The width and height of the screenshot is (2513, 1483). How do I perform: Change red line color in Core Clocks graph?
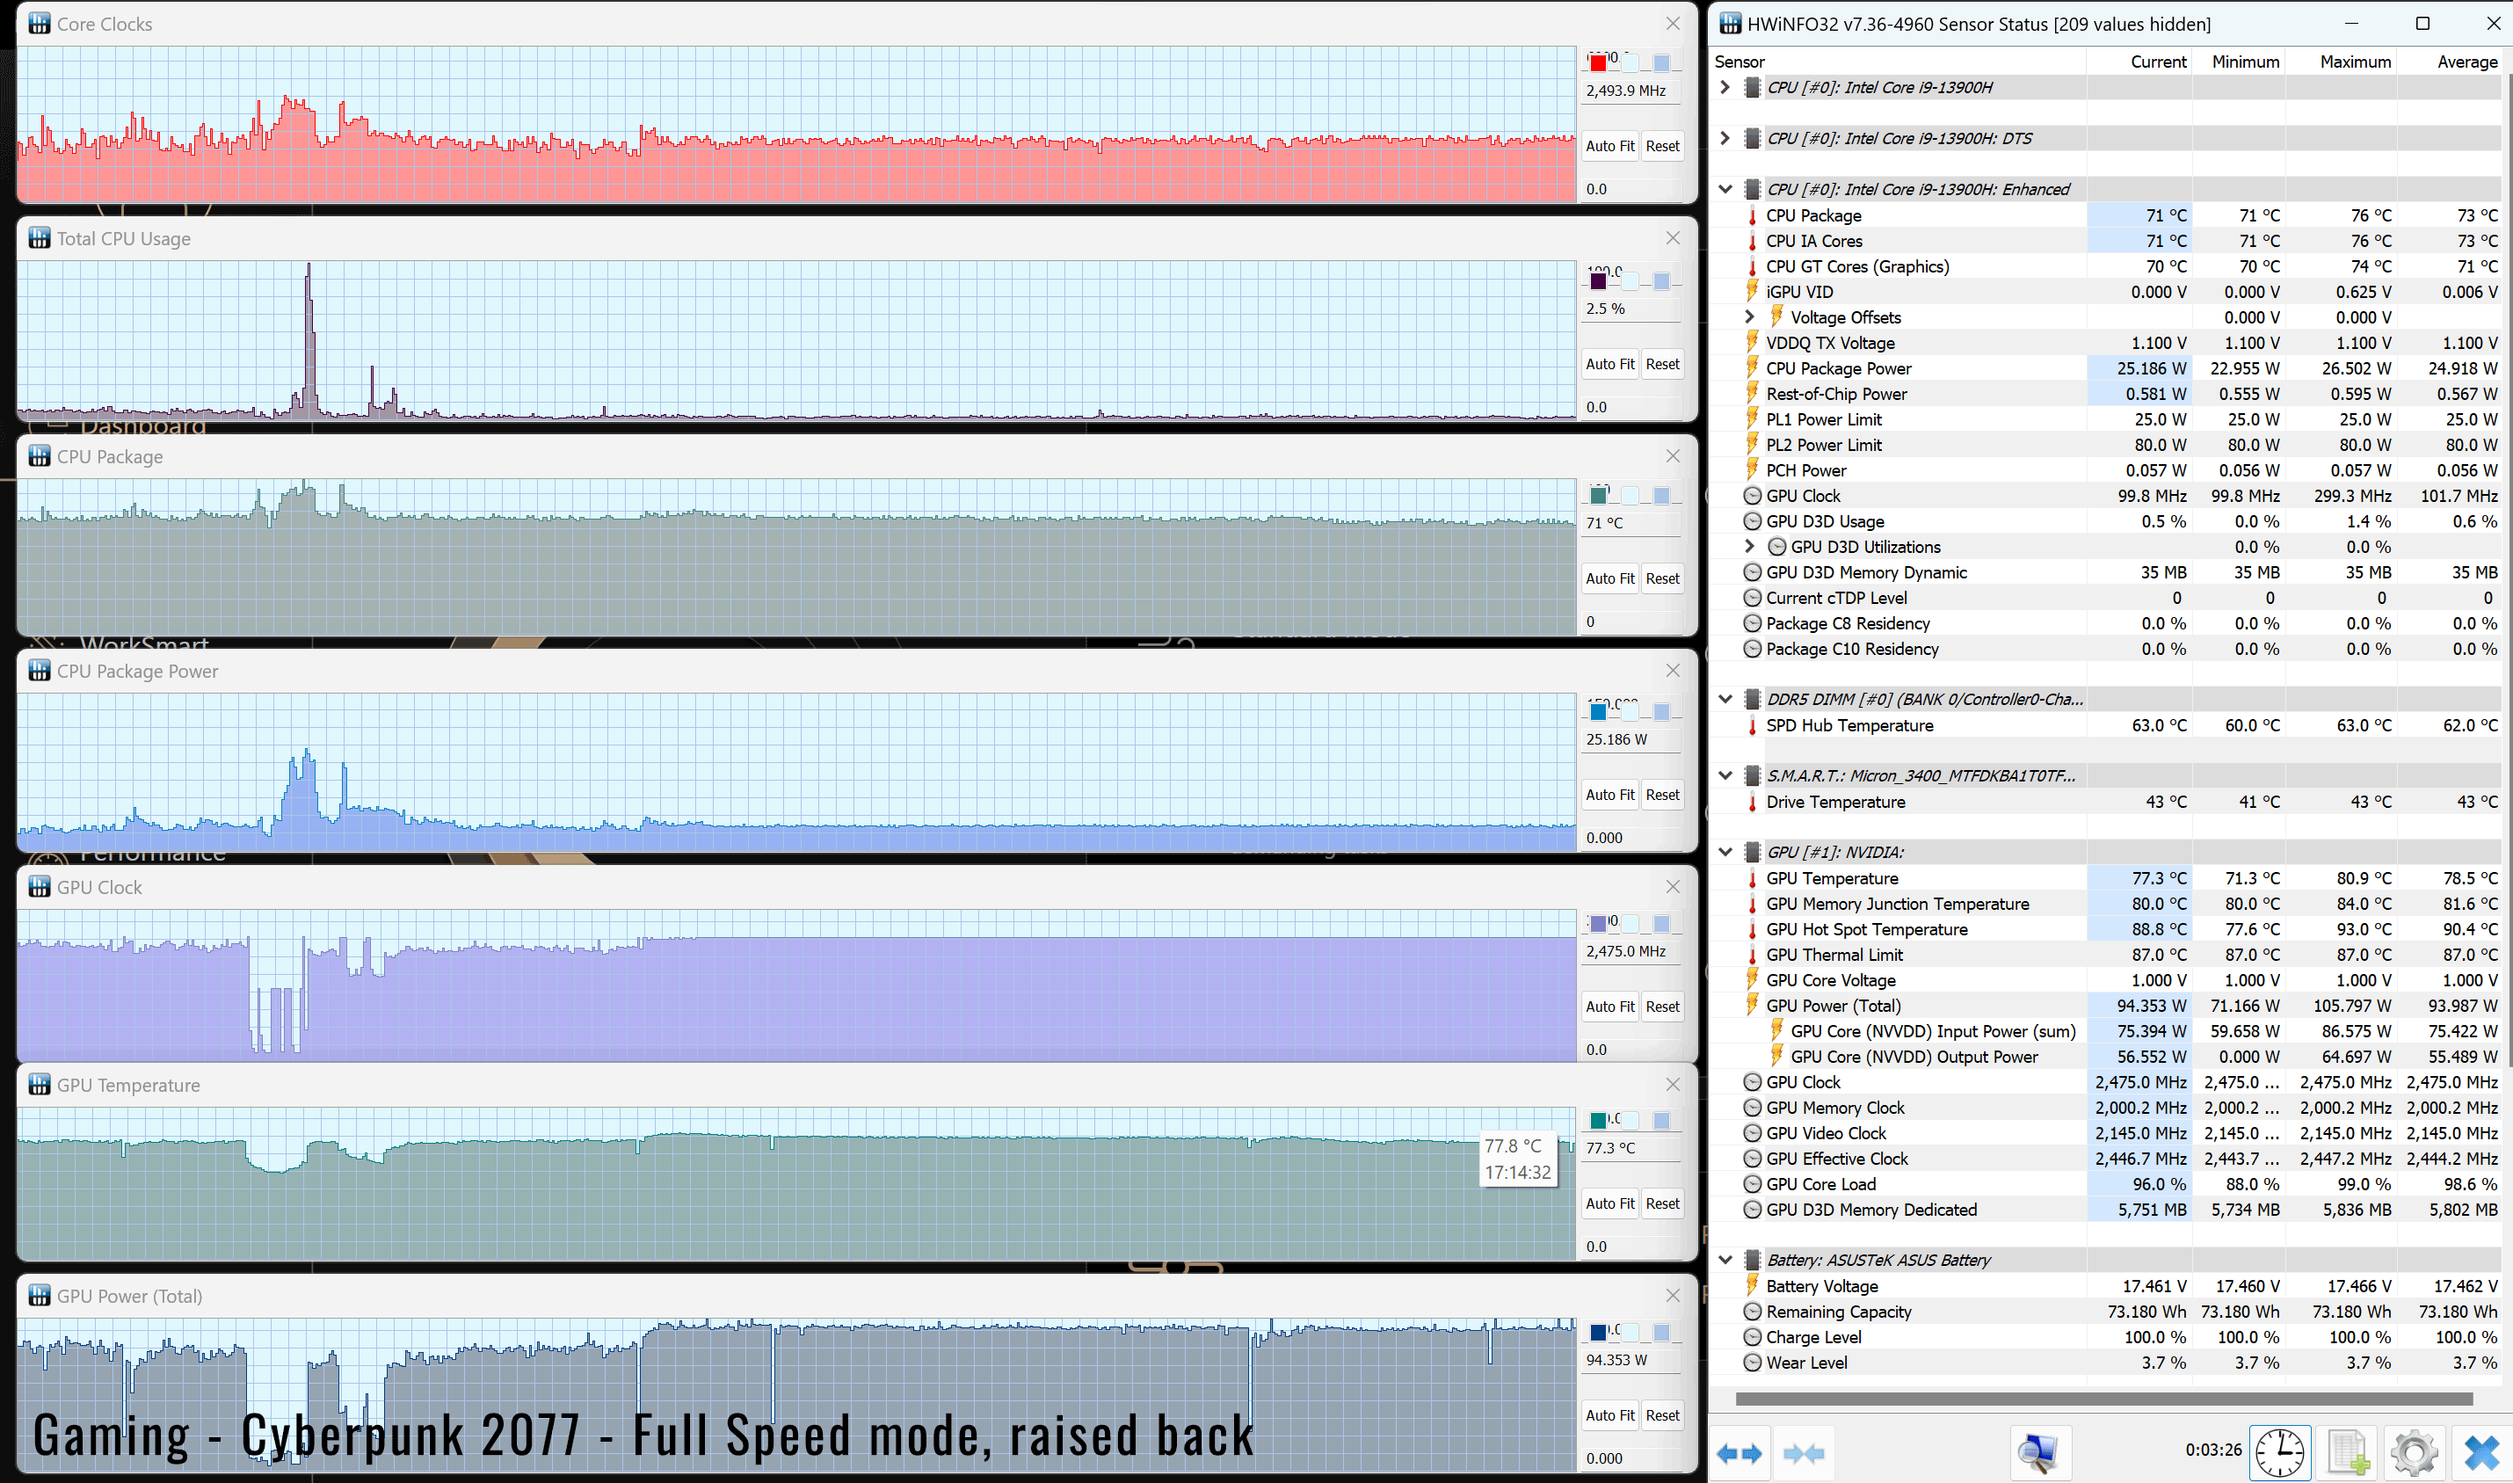pyautogui.click(x=1598, y=63)
